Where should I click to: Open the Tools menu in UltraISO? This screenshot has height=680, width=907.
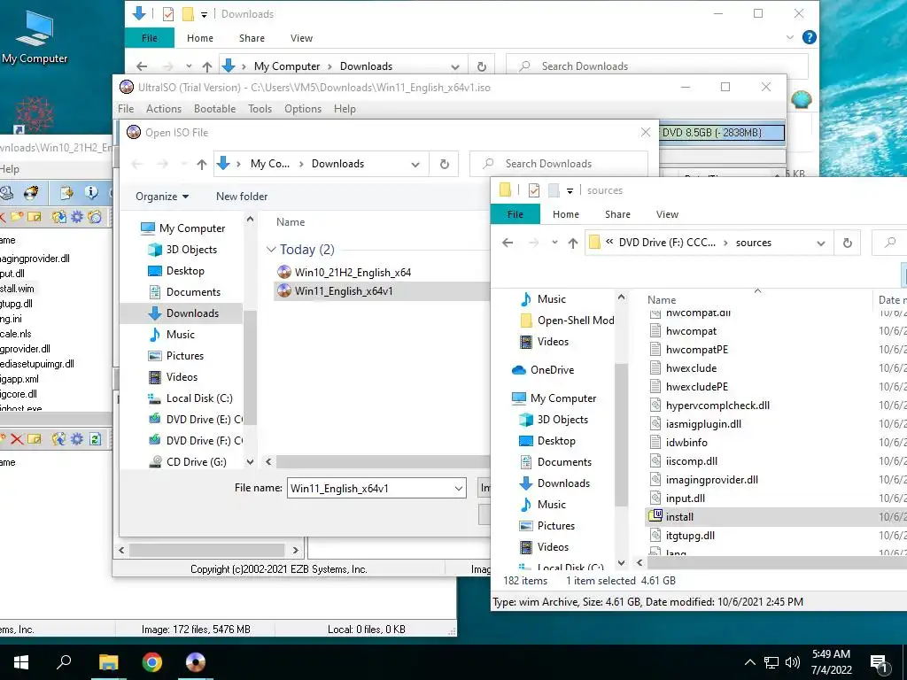tap(260, 109)
